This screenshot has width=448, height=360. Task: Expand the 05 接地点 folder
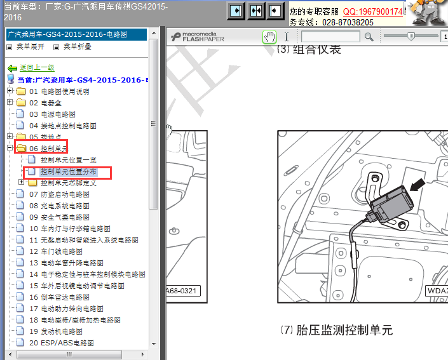[x=10, y=136]
